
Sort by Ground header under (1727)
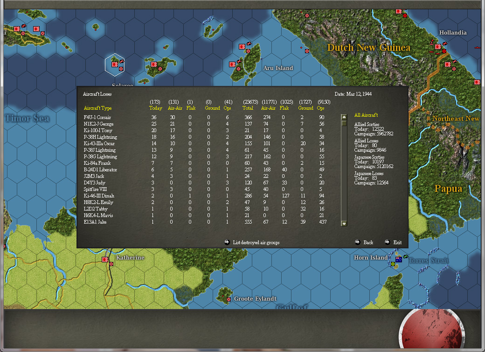click(x=305, y=108)
